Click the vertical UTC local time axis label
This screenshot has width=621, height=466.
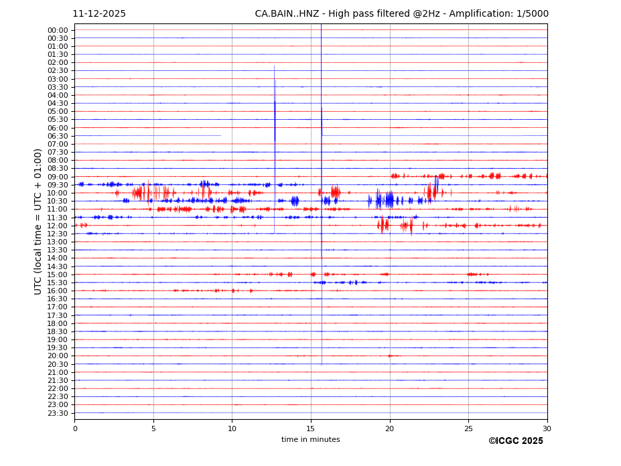[x=39, y=221]
